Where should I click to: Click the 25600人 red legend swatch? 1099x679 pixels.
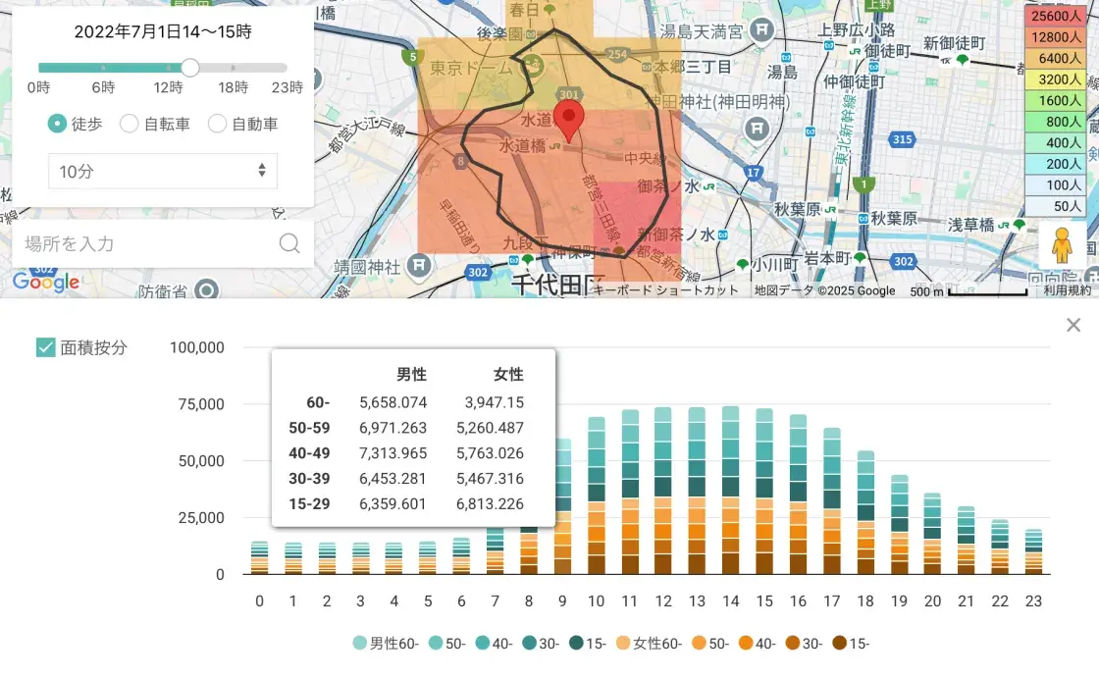[x=1056, y=16]
